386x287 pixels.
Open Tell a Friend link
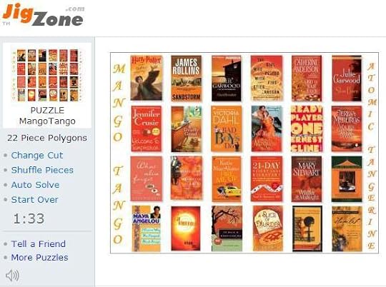pos(38,243)
